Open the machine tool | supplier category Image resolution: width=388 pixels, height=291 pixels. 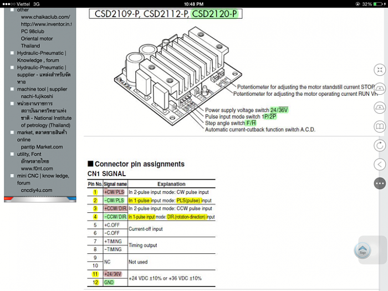42,89
